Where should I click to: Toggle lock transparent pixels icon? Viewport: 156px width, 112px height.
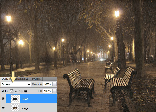click(x=12, y=91)
